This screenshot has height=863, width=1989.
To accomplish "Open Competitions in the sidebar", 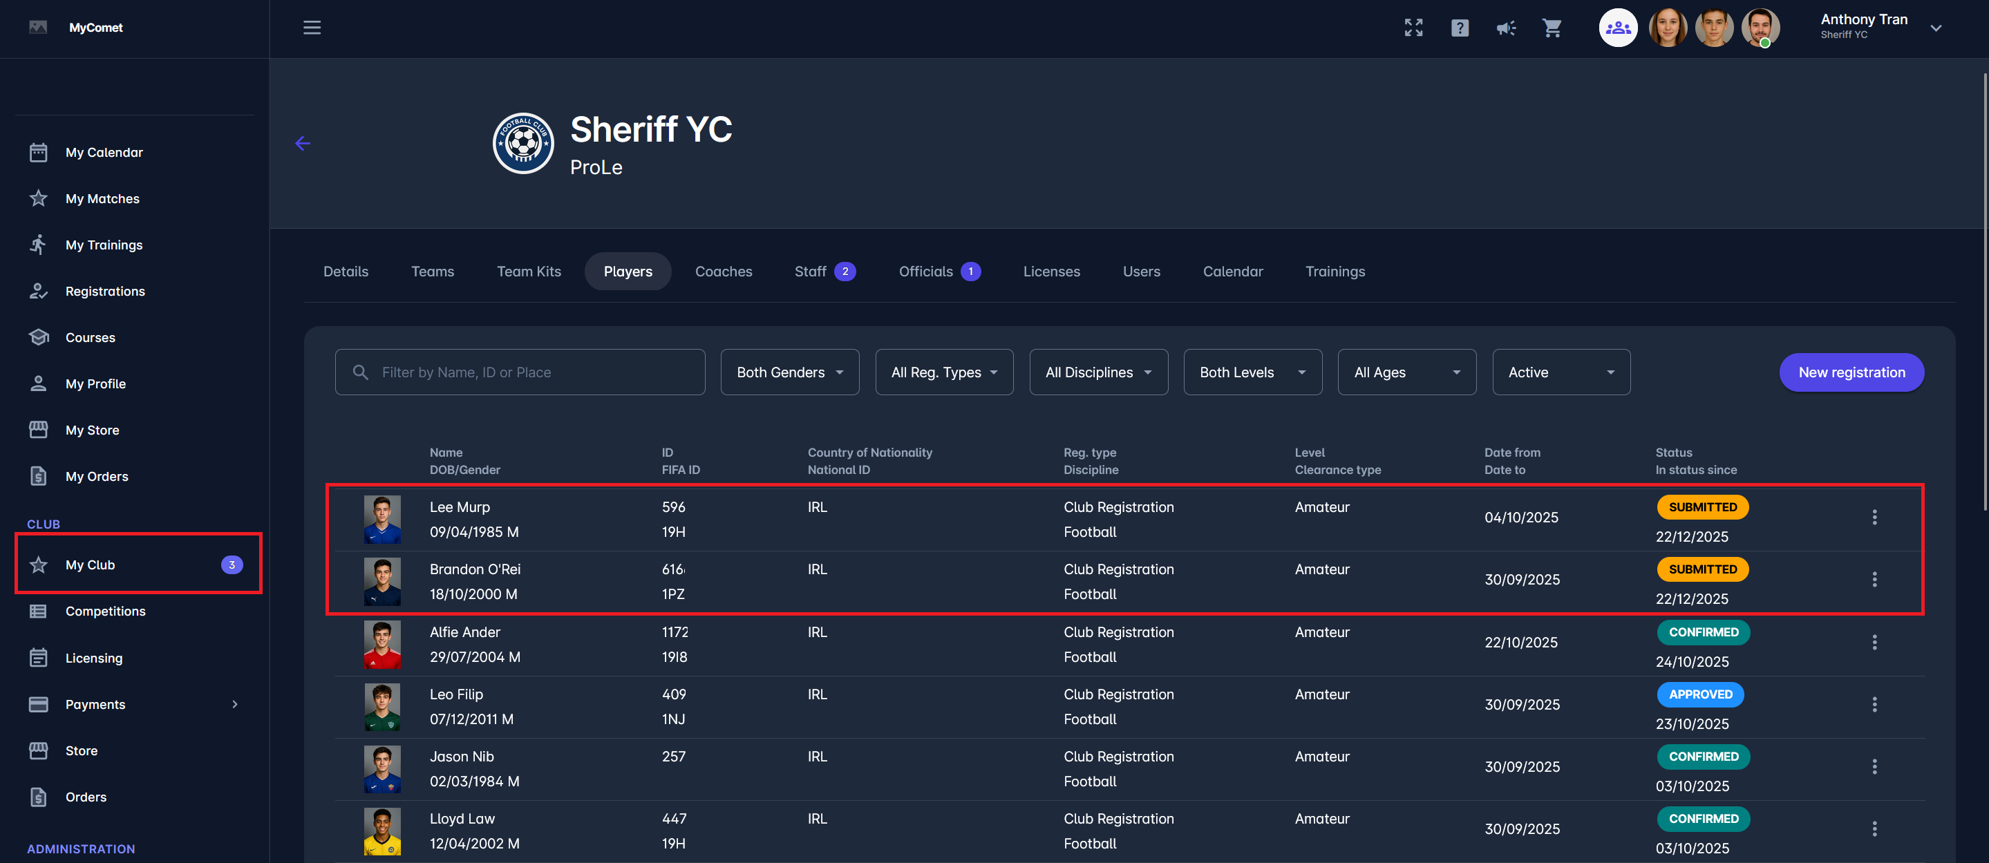I will (x=105, y=611).
